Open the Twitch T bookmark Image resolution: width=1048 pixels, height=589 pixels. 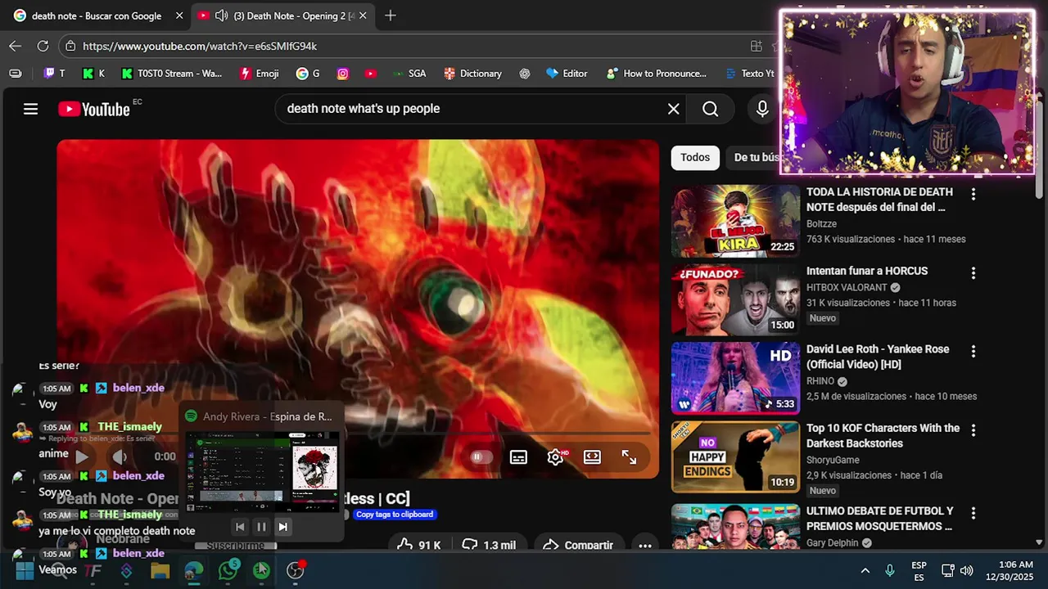(x=54, y=74)
